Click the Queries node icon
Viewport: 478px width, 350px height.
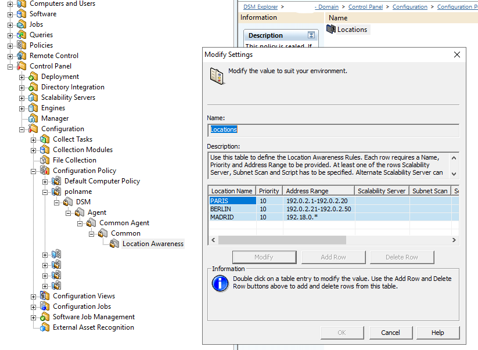[21, 35]
